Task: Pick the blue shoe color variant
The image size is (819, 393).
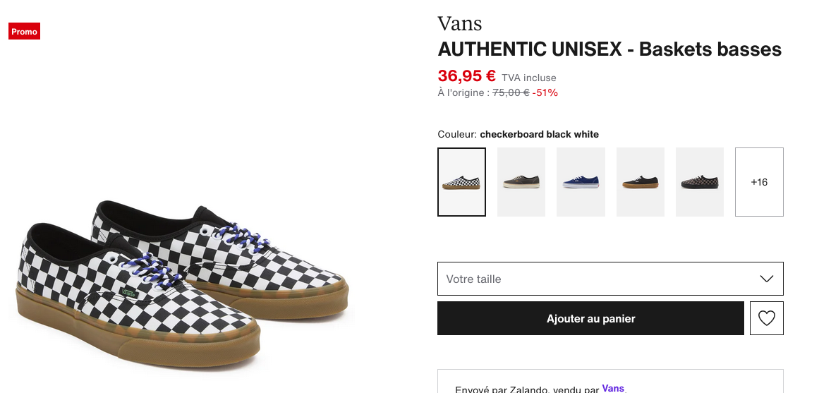Action: (581, 182)
